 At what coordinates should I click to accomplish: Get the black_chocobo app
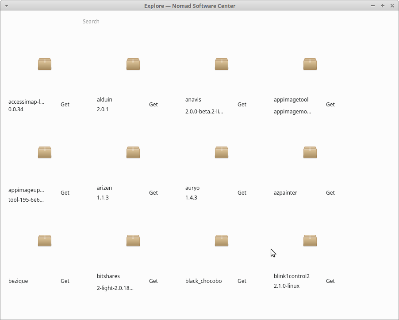[x=242, y=281]
